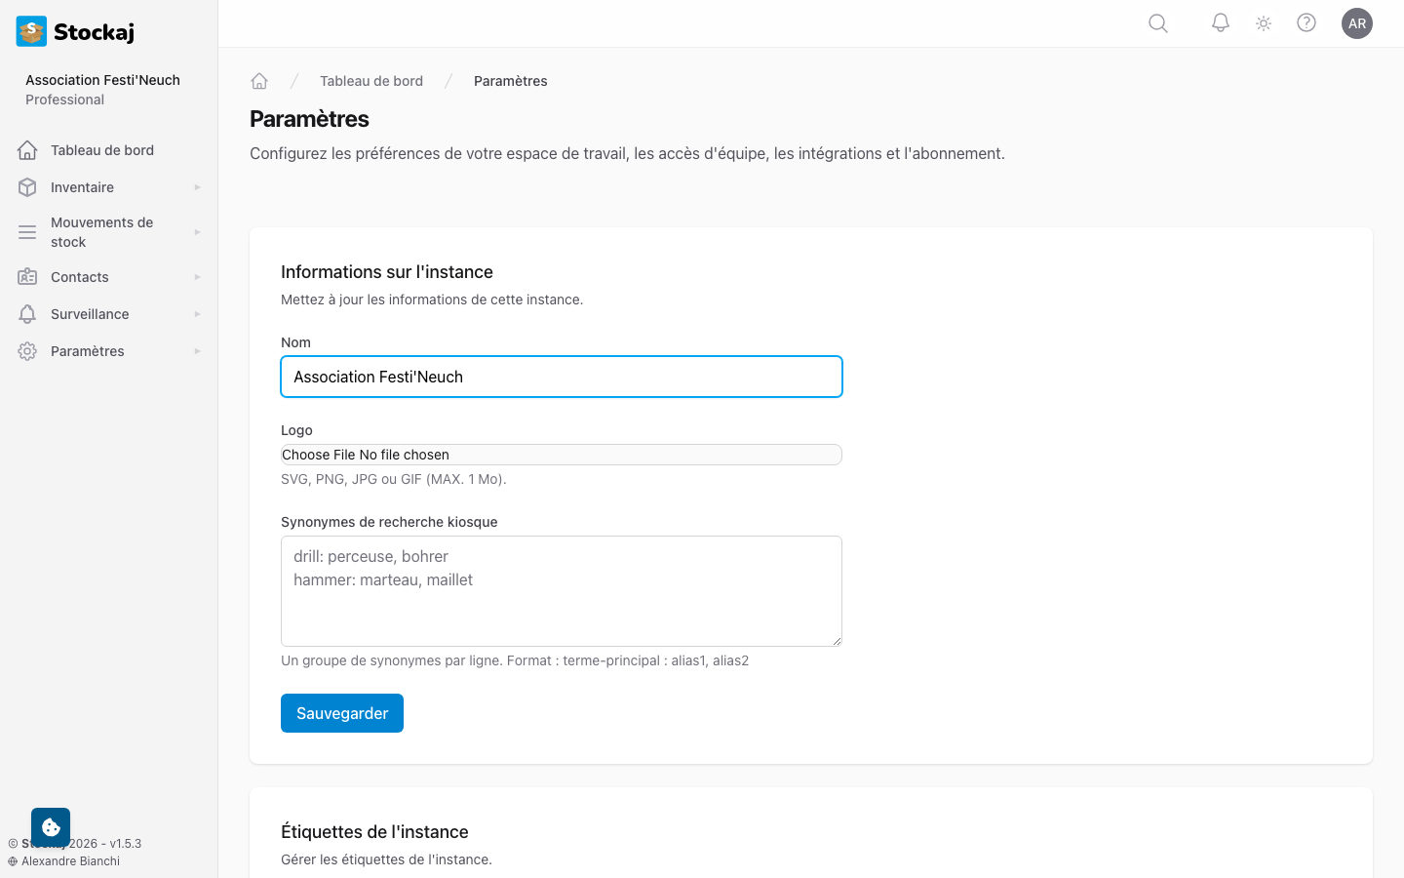Image resolution: width=1404 pixels, height=878 pixels.
Task: Open notifications bell in top bar
Action: (1221, 23)
